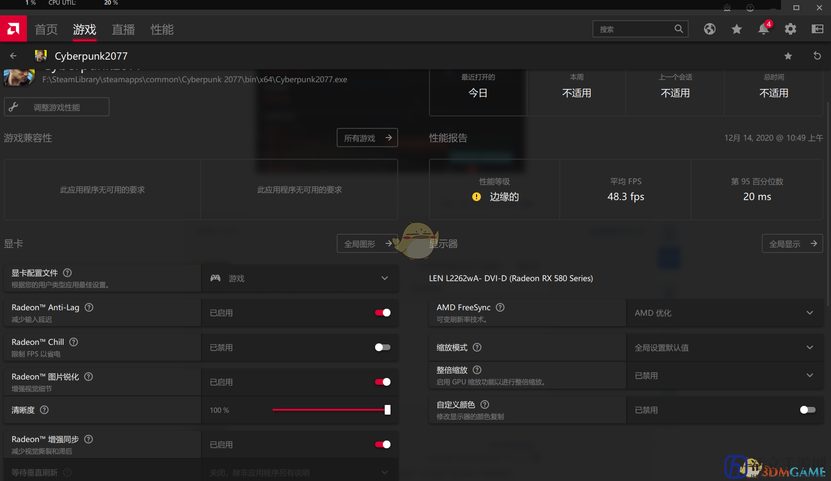Enable Radeon Chill toggle
The image size is (831, 481).
click(x=383, y=347)
